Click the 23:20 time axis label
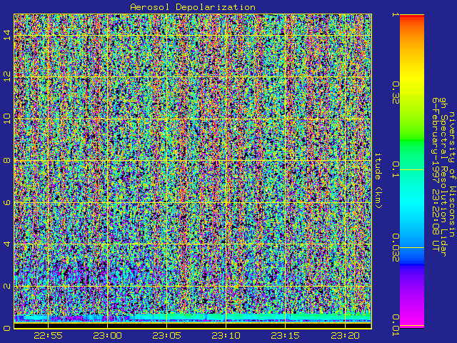This screenshot has width=457, height=343. click(x=345, y=336)
